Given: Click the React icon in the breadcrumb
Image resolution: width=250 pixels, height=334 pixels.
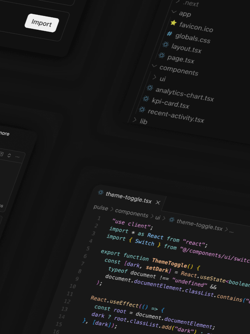Looking at the screenshot, I should coord(172,220).
